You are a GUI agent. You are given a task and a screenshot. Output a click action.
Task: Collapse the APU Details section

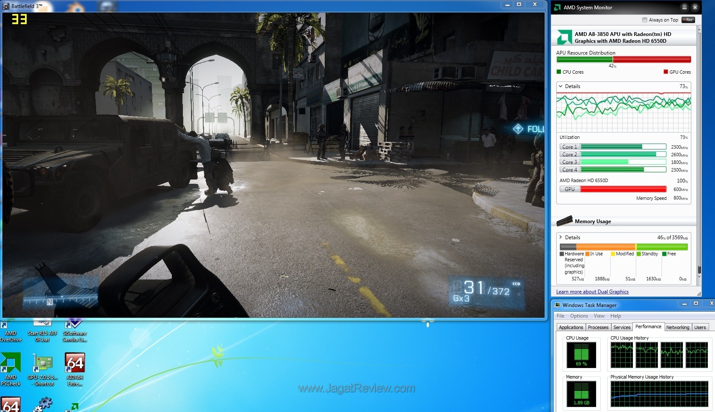click(560, 86)
